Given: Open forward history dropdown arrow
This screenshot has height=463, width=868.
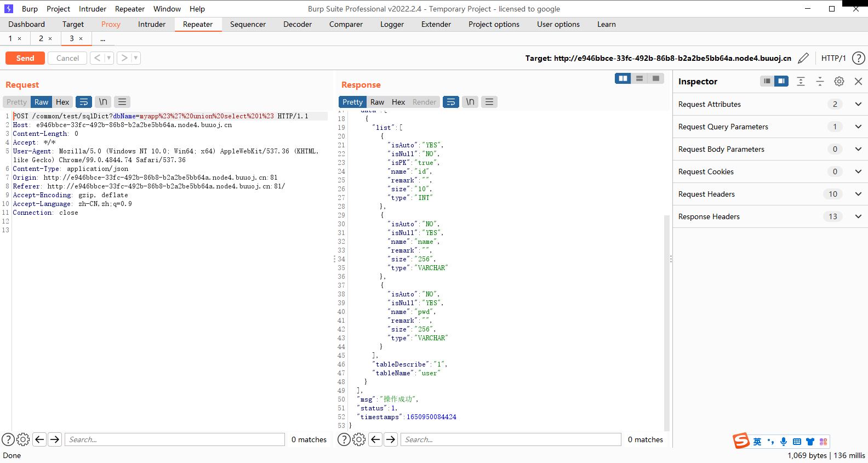Looking at the screenshot, I should point(136,58).
